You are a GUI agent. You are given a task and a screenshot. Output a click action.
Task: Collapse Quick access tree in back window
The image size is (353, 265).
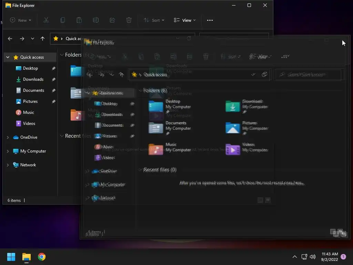pyautogui.click(x=8, y=57)
